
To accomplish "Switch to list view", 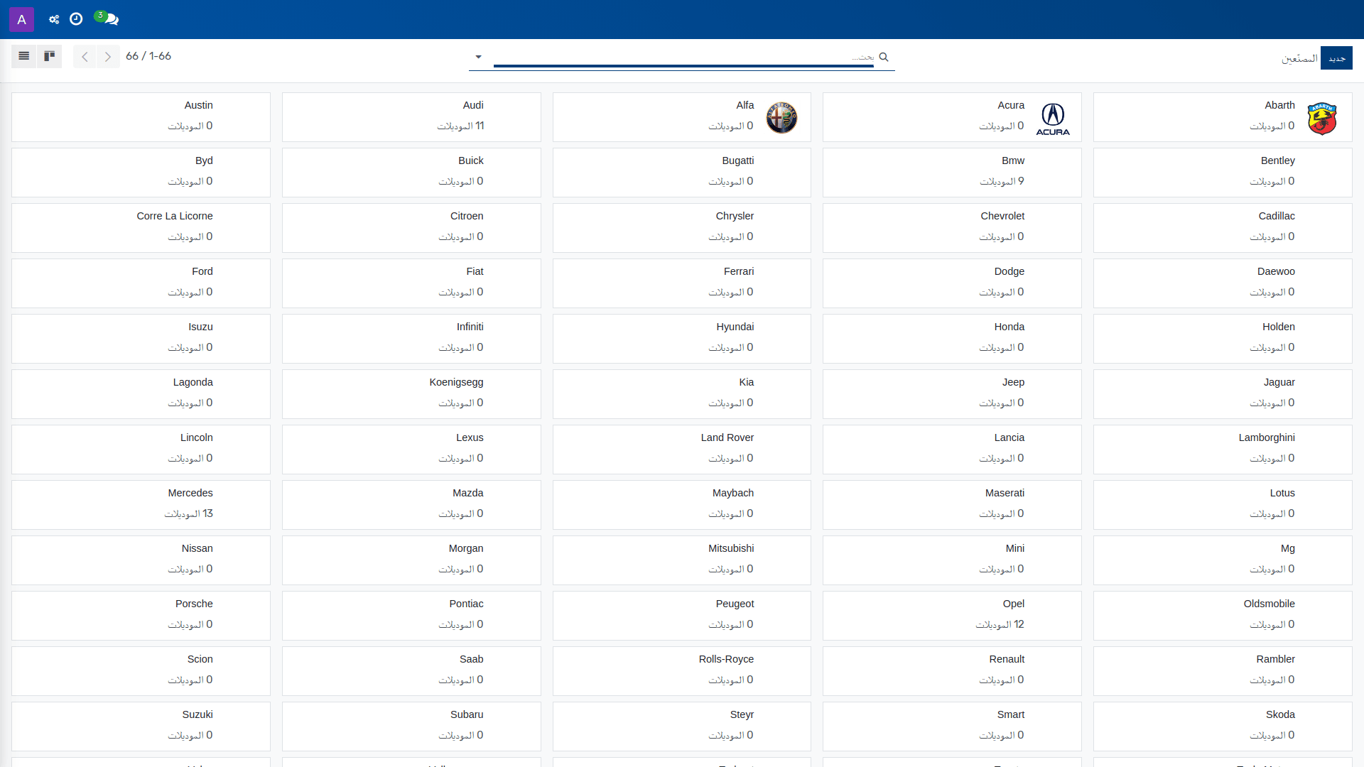I will pos(24,56).
